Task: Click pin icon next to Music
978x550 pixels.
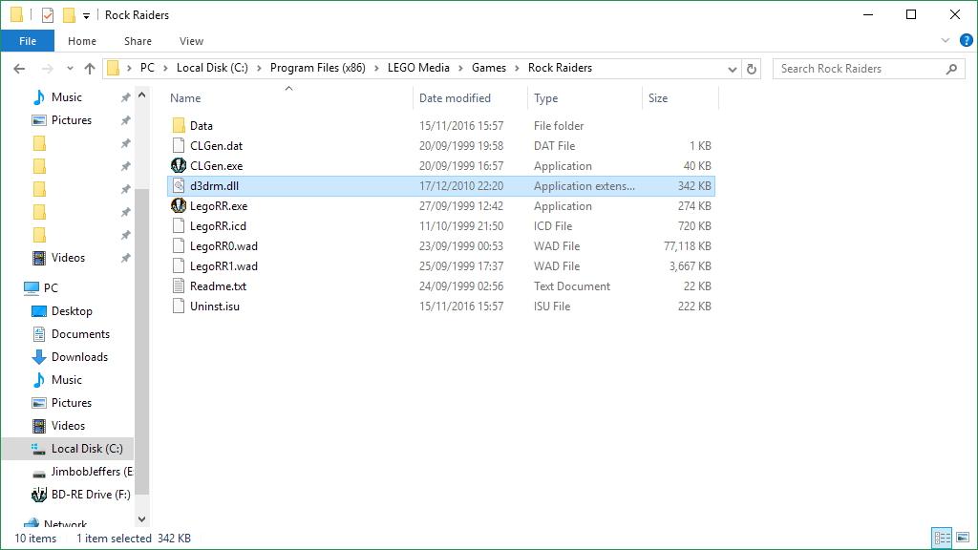Action: point(125,97)
